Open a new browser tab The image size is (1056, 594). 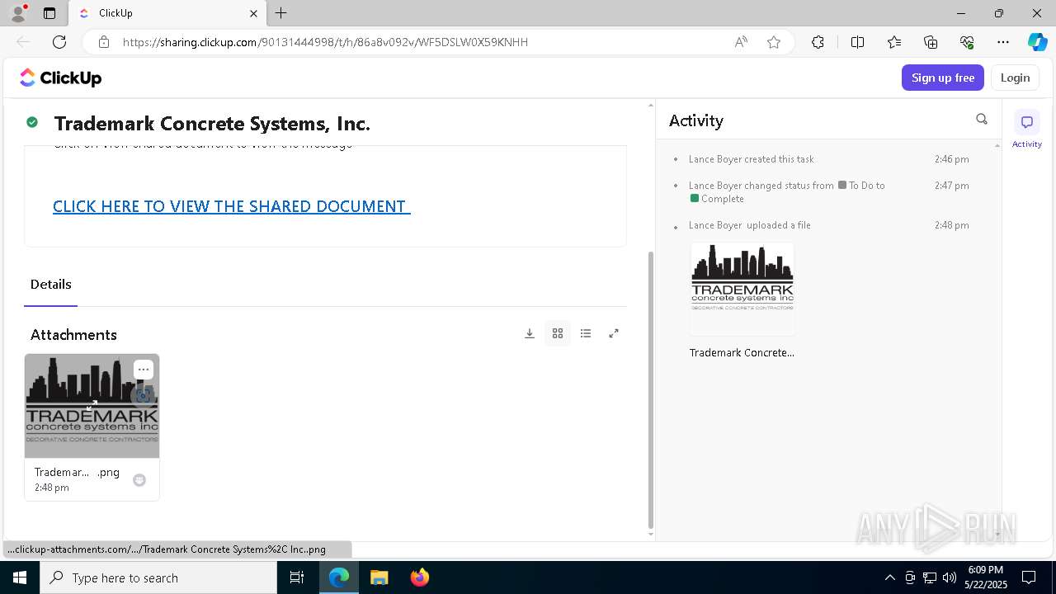pyautogui.click(x=281, y=13)
